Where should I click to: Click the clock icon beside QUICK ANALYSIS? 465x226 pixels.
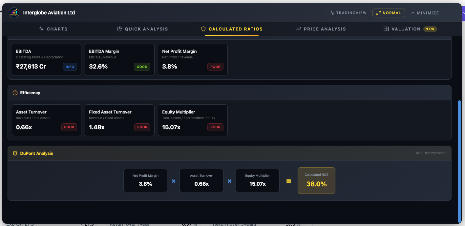coord(119,29)
